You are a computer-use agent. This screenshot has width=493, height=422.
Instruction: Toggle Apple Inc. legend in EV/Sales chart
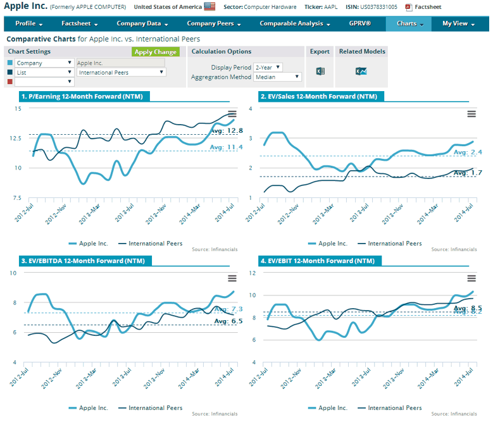click(x=328, y=244)
